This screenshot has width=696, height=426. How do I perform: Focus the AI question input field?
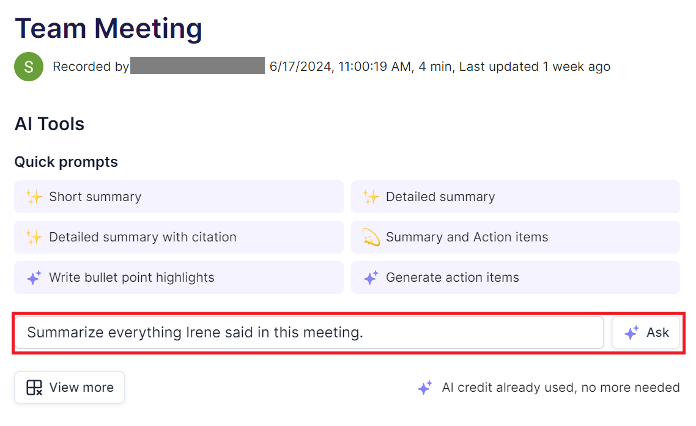[309, 333]
